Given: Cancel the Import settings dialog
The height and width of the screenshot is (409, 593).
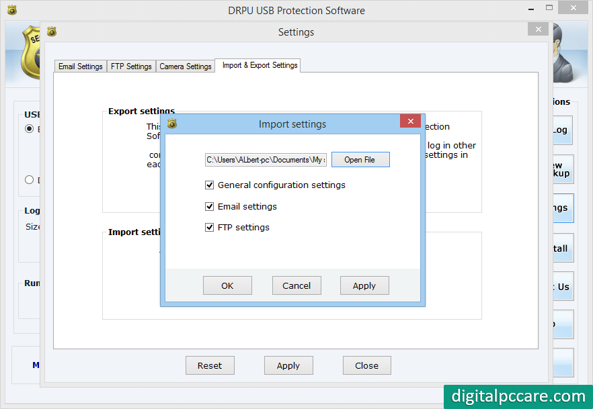Looking at the screenshot, I should coord(296,285).
